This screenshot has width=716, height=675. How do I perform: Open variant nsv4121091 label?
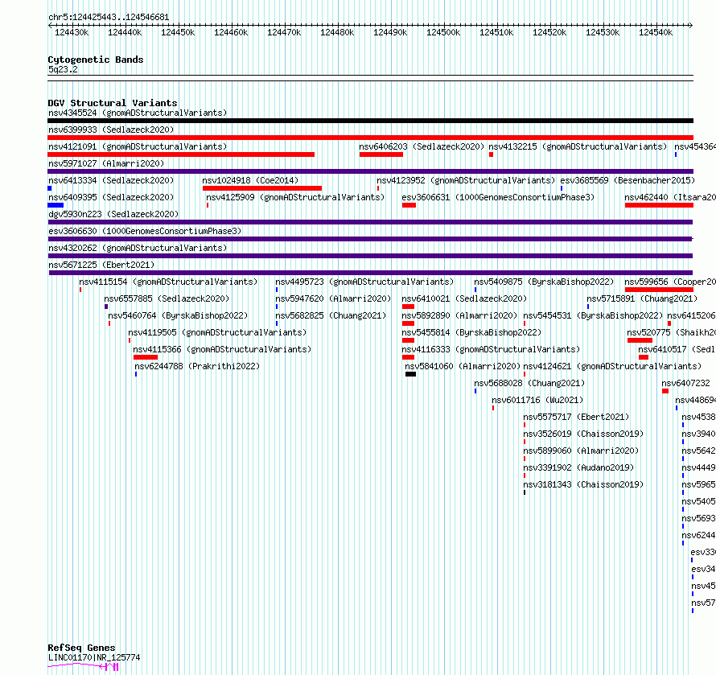click(x=138, y=146)
